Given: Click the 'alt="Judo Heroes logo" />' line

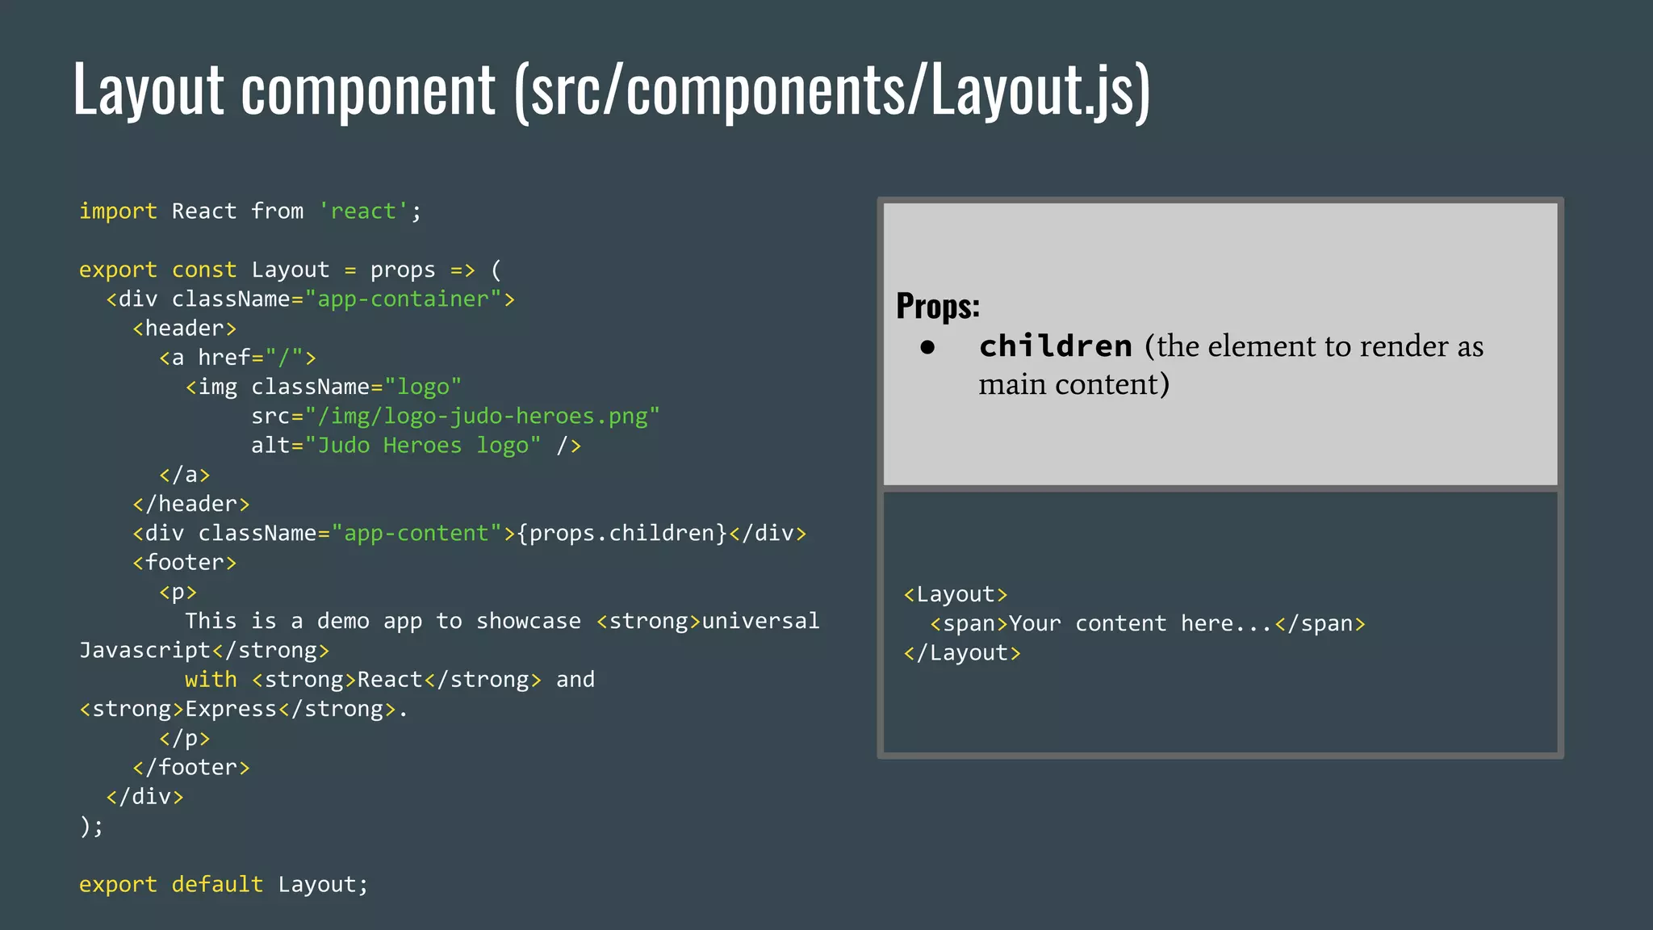Looking at the screenshot, I should click(416, 446).
